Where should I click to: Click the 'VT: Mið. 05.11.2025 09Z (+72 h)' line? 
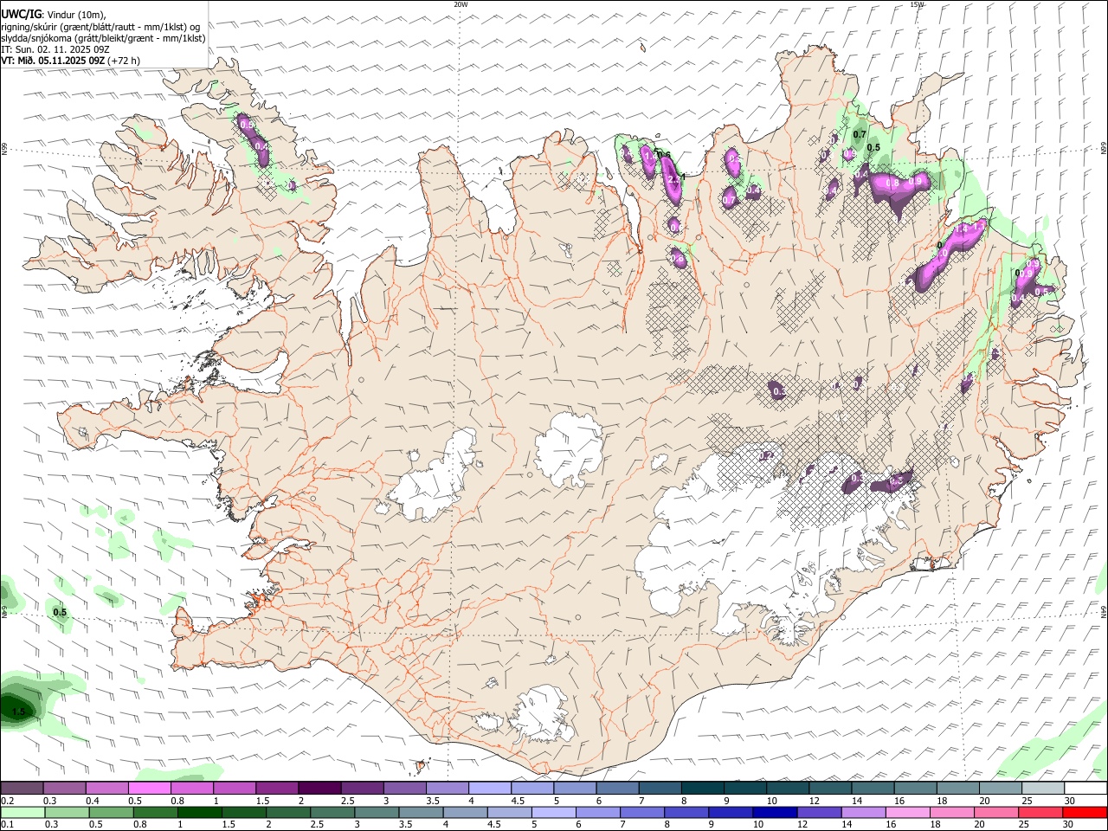coord(70,61)
